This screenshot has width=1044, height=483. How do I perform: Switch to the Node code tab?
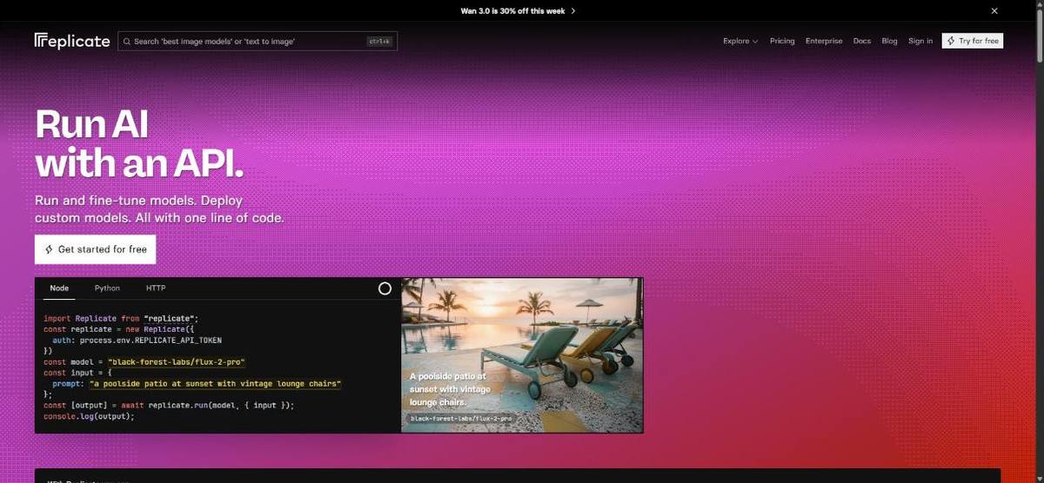tap(59, 288)
